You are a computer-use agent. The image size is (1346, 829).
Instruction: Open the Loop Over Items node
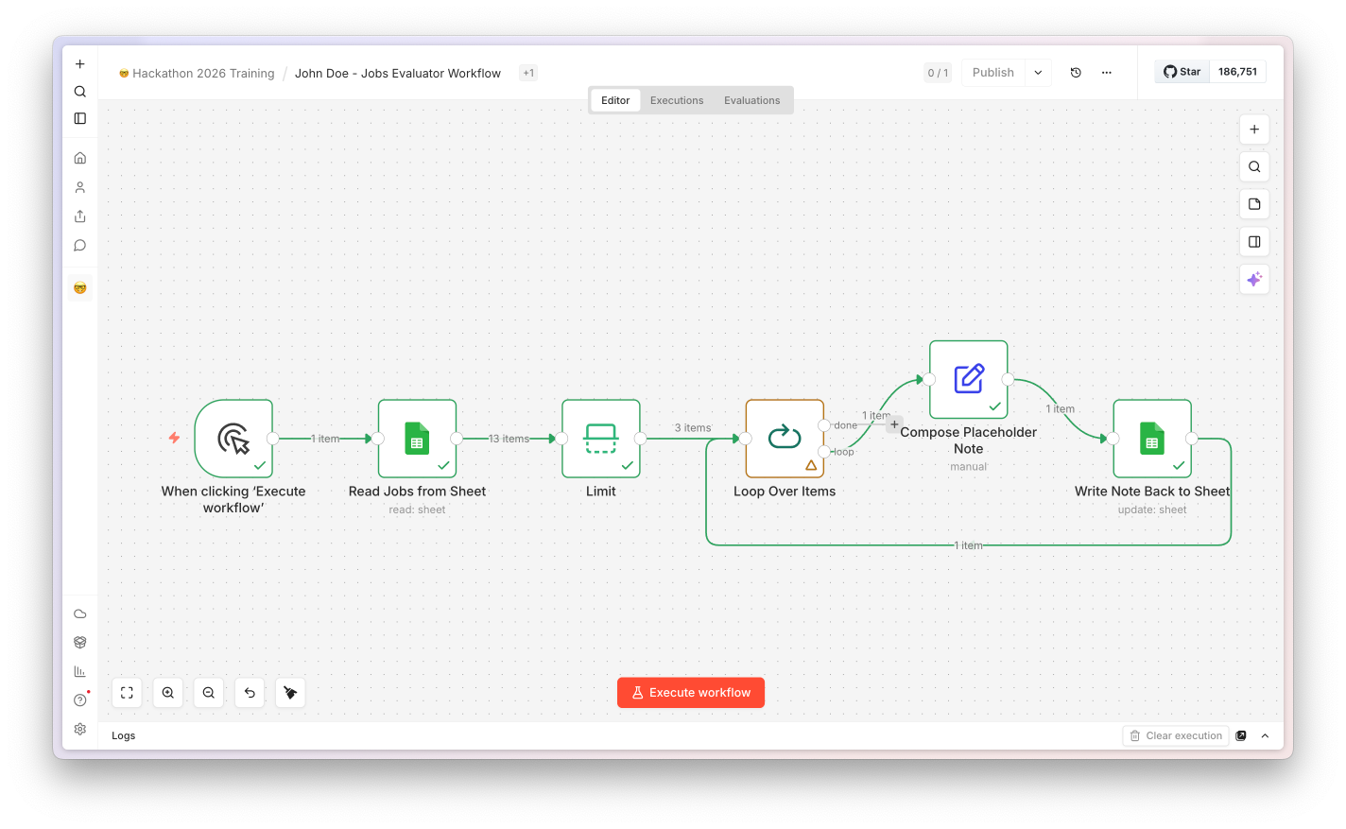click(785, 439)
